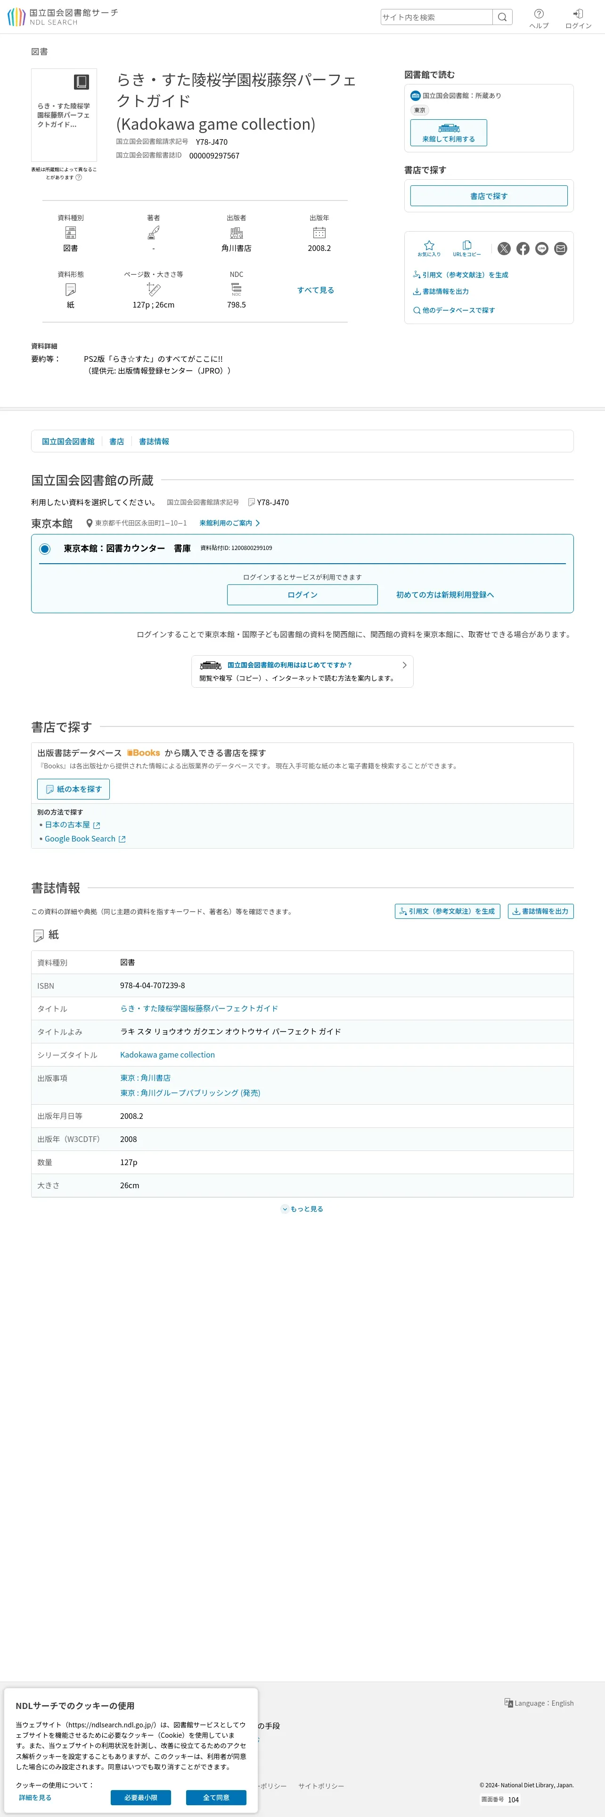The height and width of the screenshot is (1817, 605).
Task: Open 日本の古本屋 external link
Action: (x=73, y=825)
